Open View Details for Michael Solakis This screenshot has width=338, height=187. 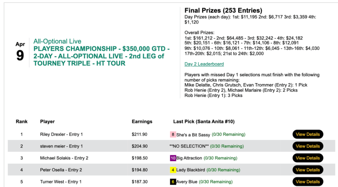[308, 158]
